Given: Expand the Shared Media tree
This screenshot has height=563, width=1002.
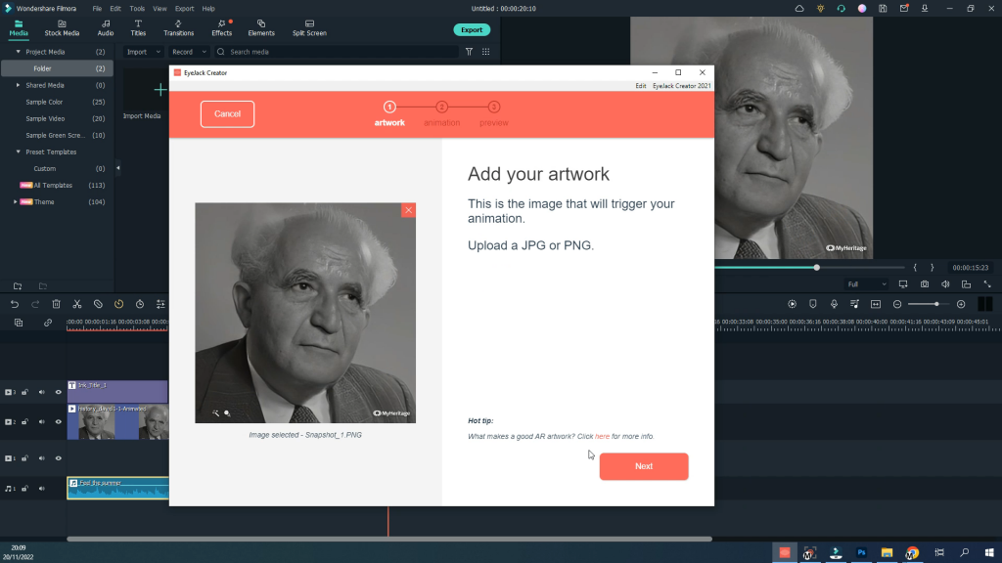Looking at the screenshot, I should (x=18, y=85).
